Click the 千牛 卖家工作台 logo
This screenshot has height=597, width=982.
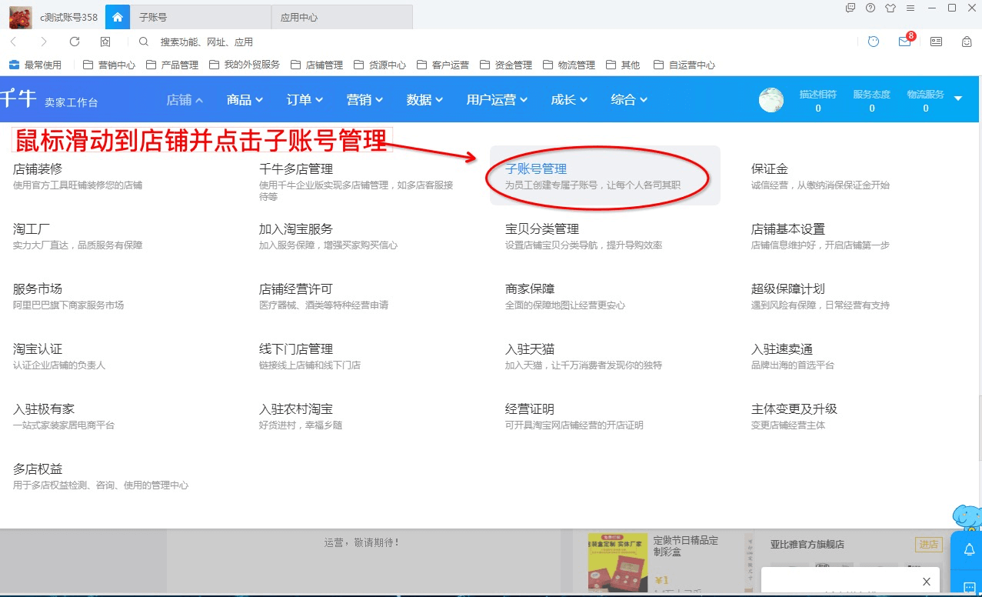pyautogui.click(x=49, y=99)
